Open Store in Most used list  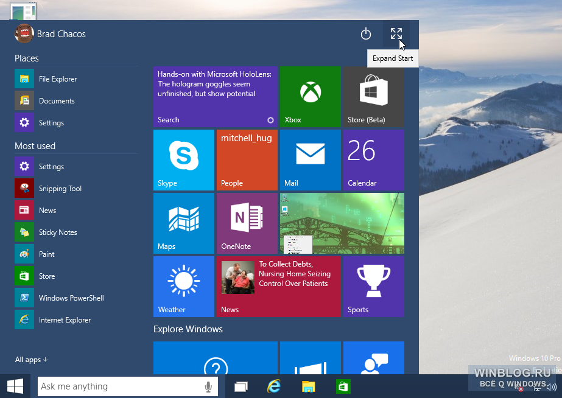77,276
